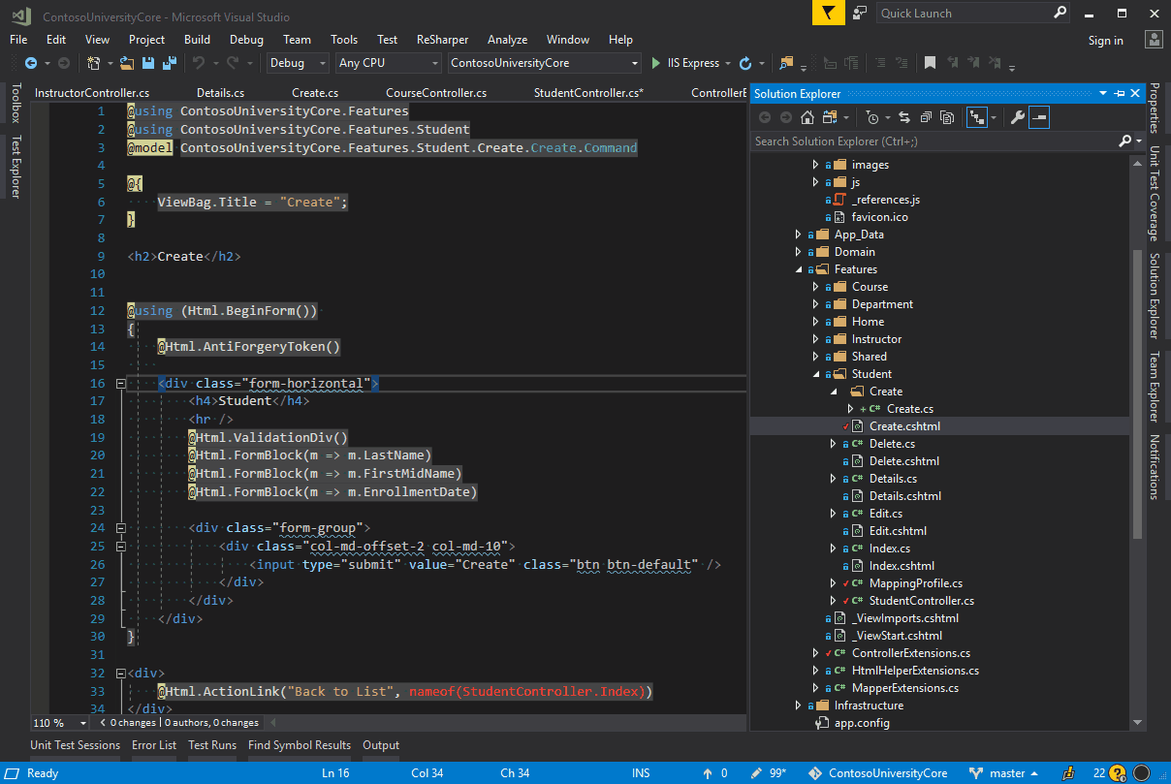Screen dimensions: 1171x784
Task: Click the Redo arrow icon
Action: 233,63
